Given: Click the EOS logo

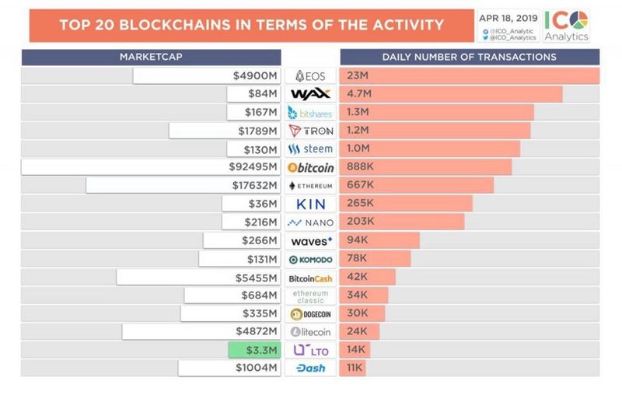Looking at the screenshot, I should click(310, 75).
